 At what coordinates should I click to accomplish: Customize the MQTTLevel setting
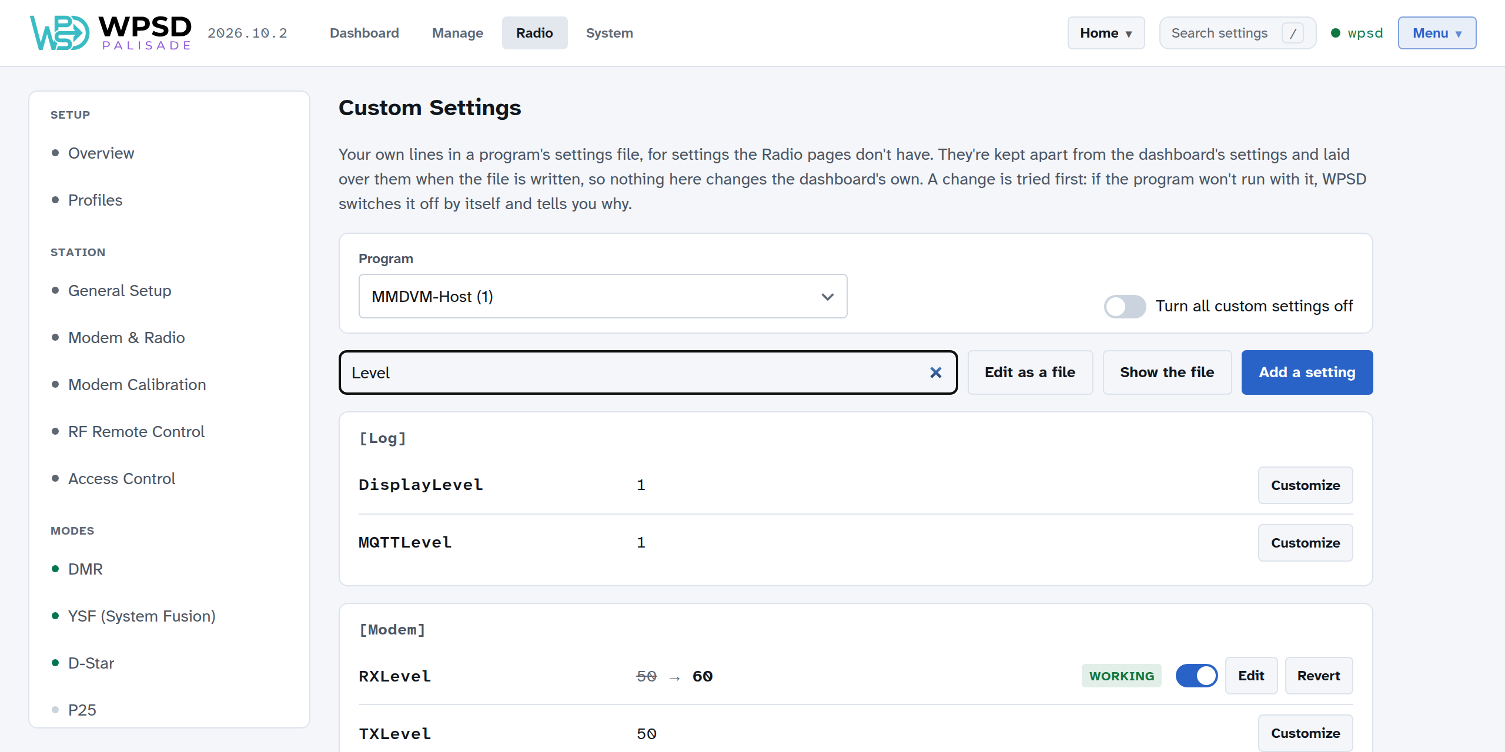[1305, 543]
